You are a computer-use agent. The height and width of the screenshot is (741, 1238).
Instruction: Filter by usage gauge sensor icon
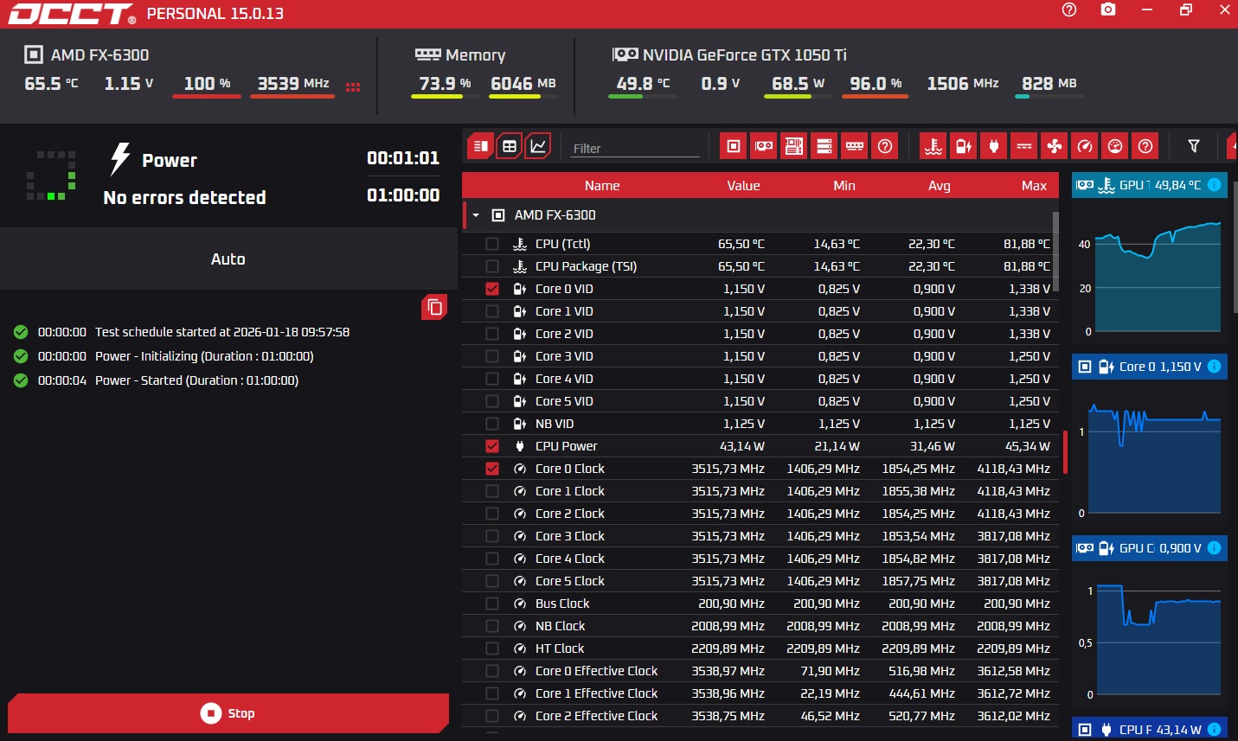1115,146
